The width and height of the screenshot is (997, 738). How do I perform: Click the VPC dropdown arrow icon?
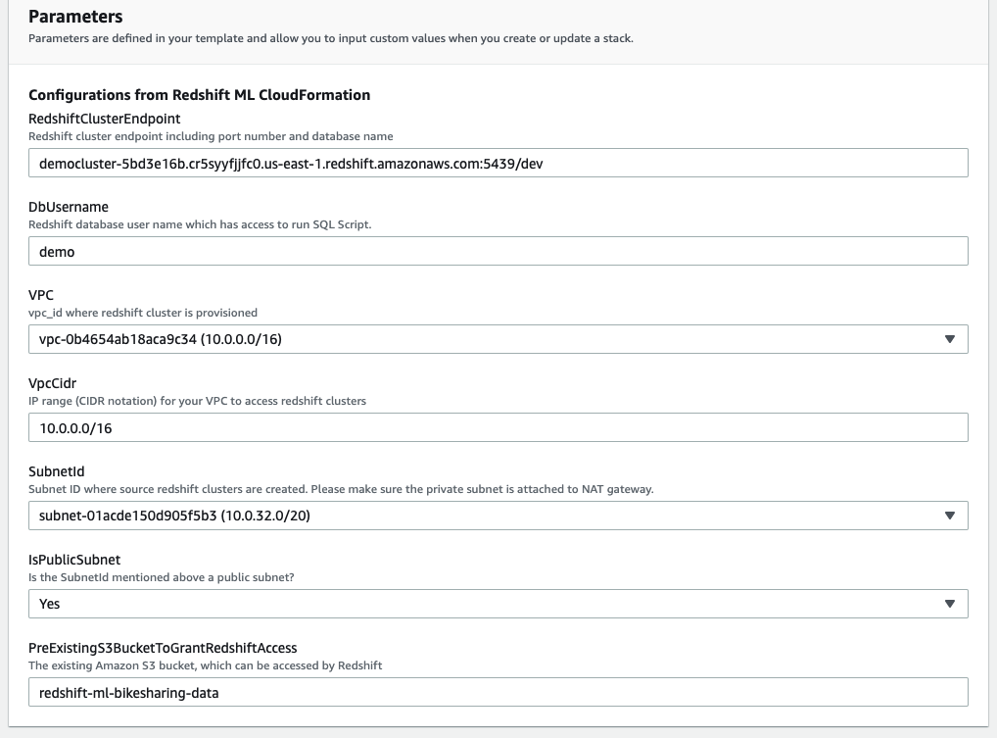[949, 339]
